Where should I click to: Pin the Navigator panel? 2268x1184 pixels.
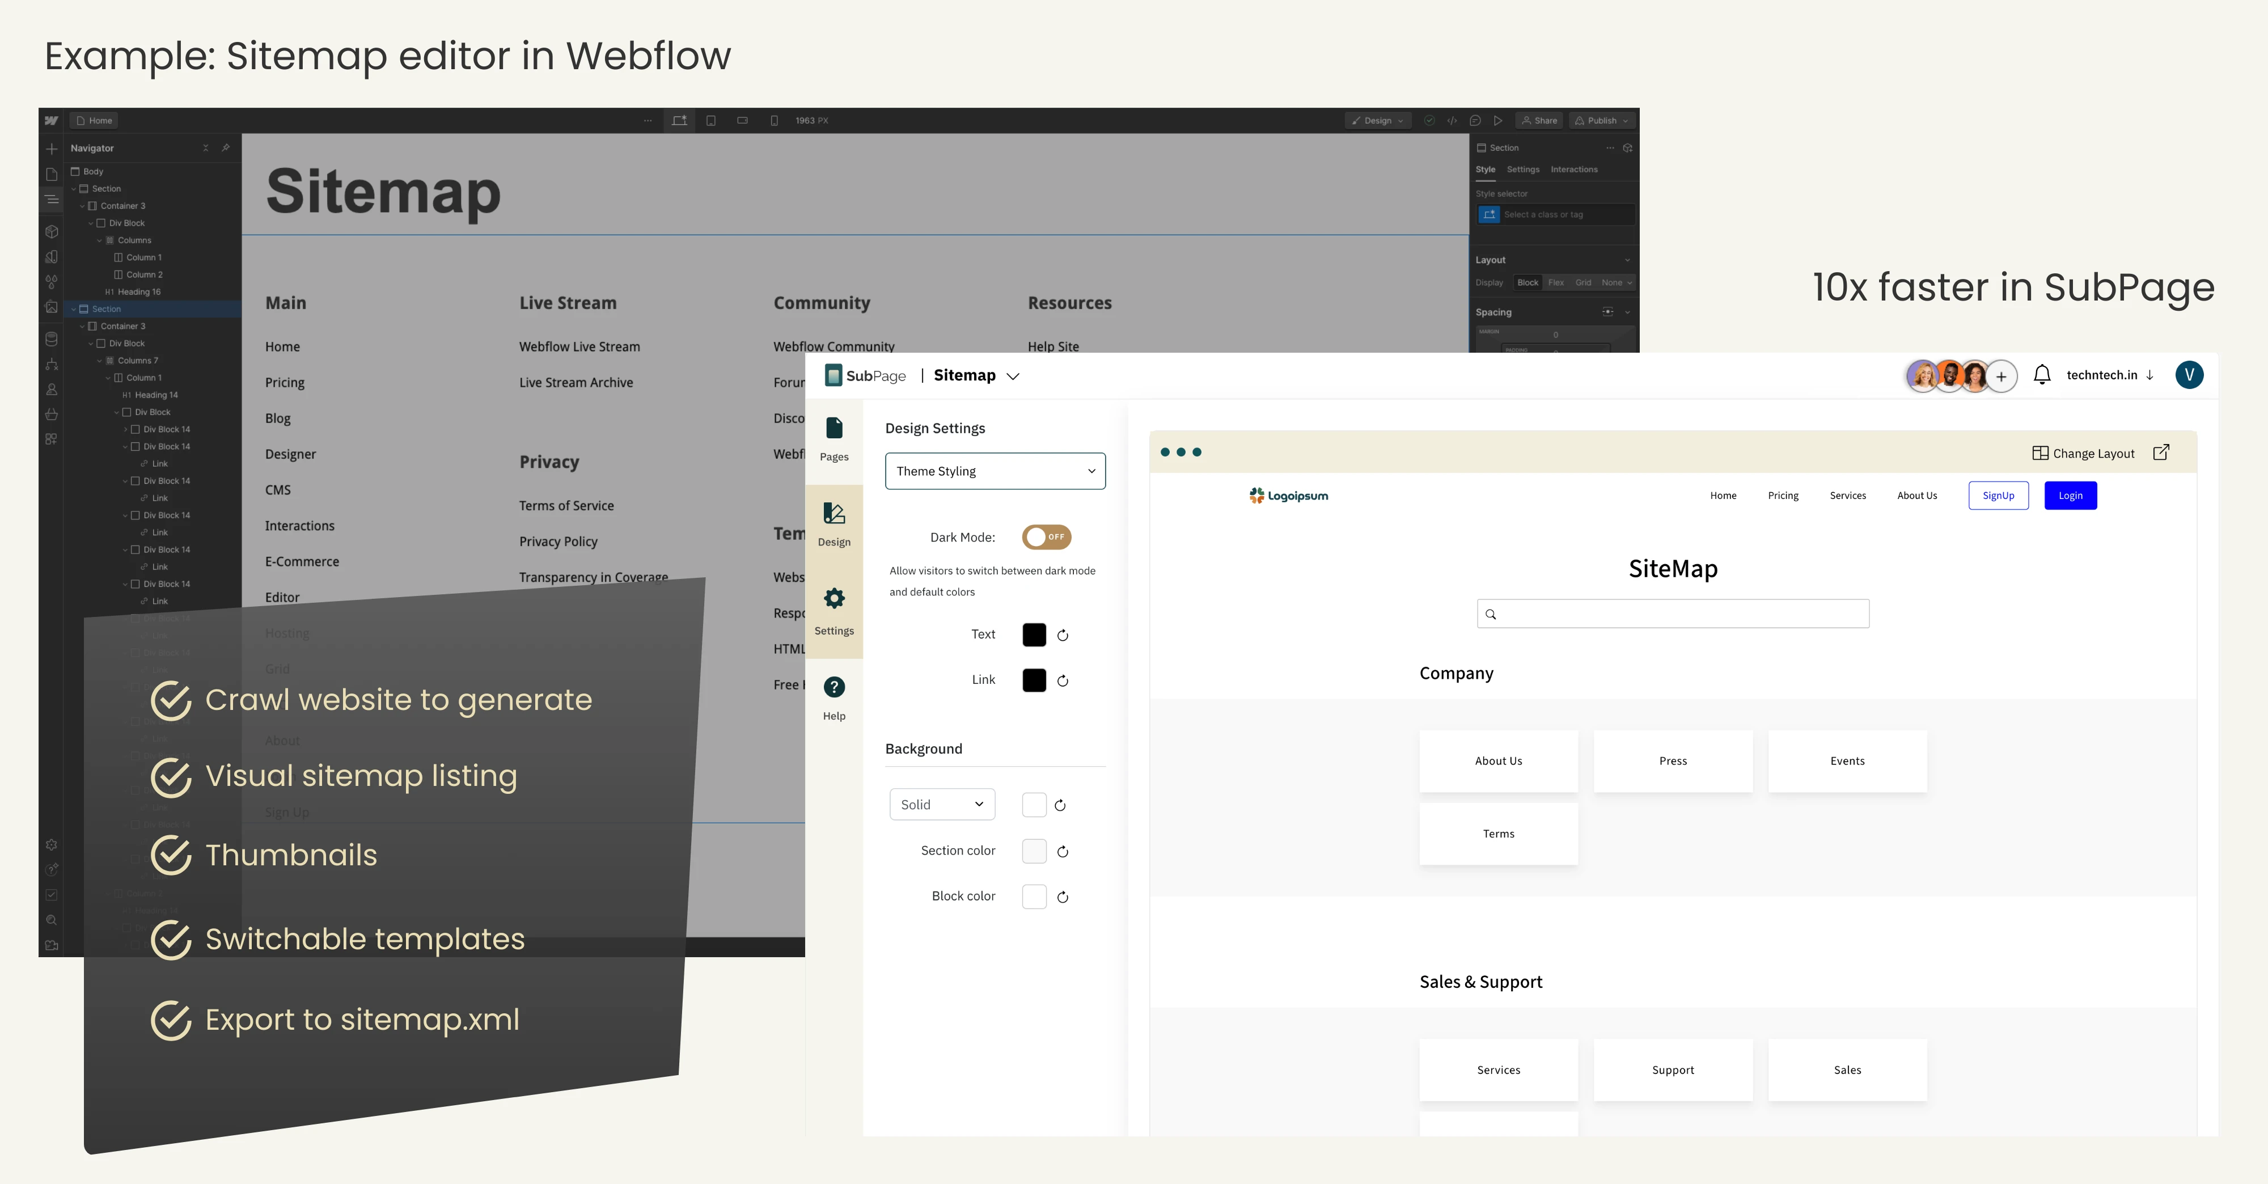tap(226, 148)
